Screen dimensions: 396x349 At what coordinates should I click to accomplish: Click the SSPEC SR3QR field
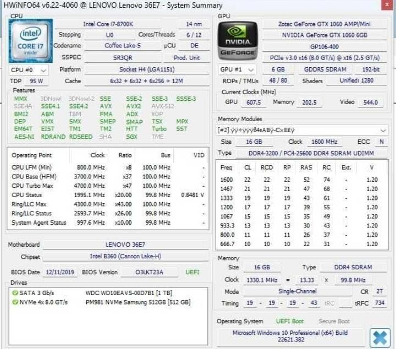pos(123,58)
